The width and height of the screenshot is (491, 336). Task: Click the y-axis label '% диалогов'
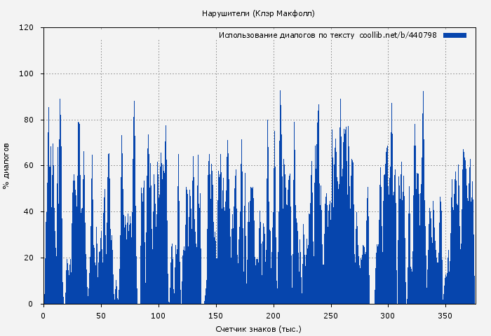[6, 166]
